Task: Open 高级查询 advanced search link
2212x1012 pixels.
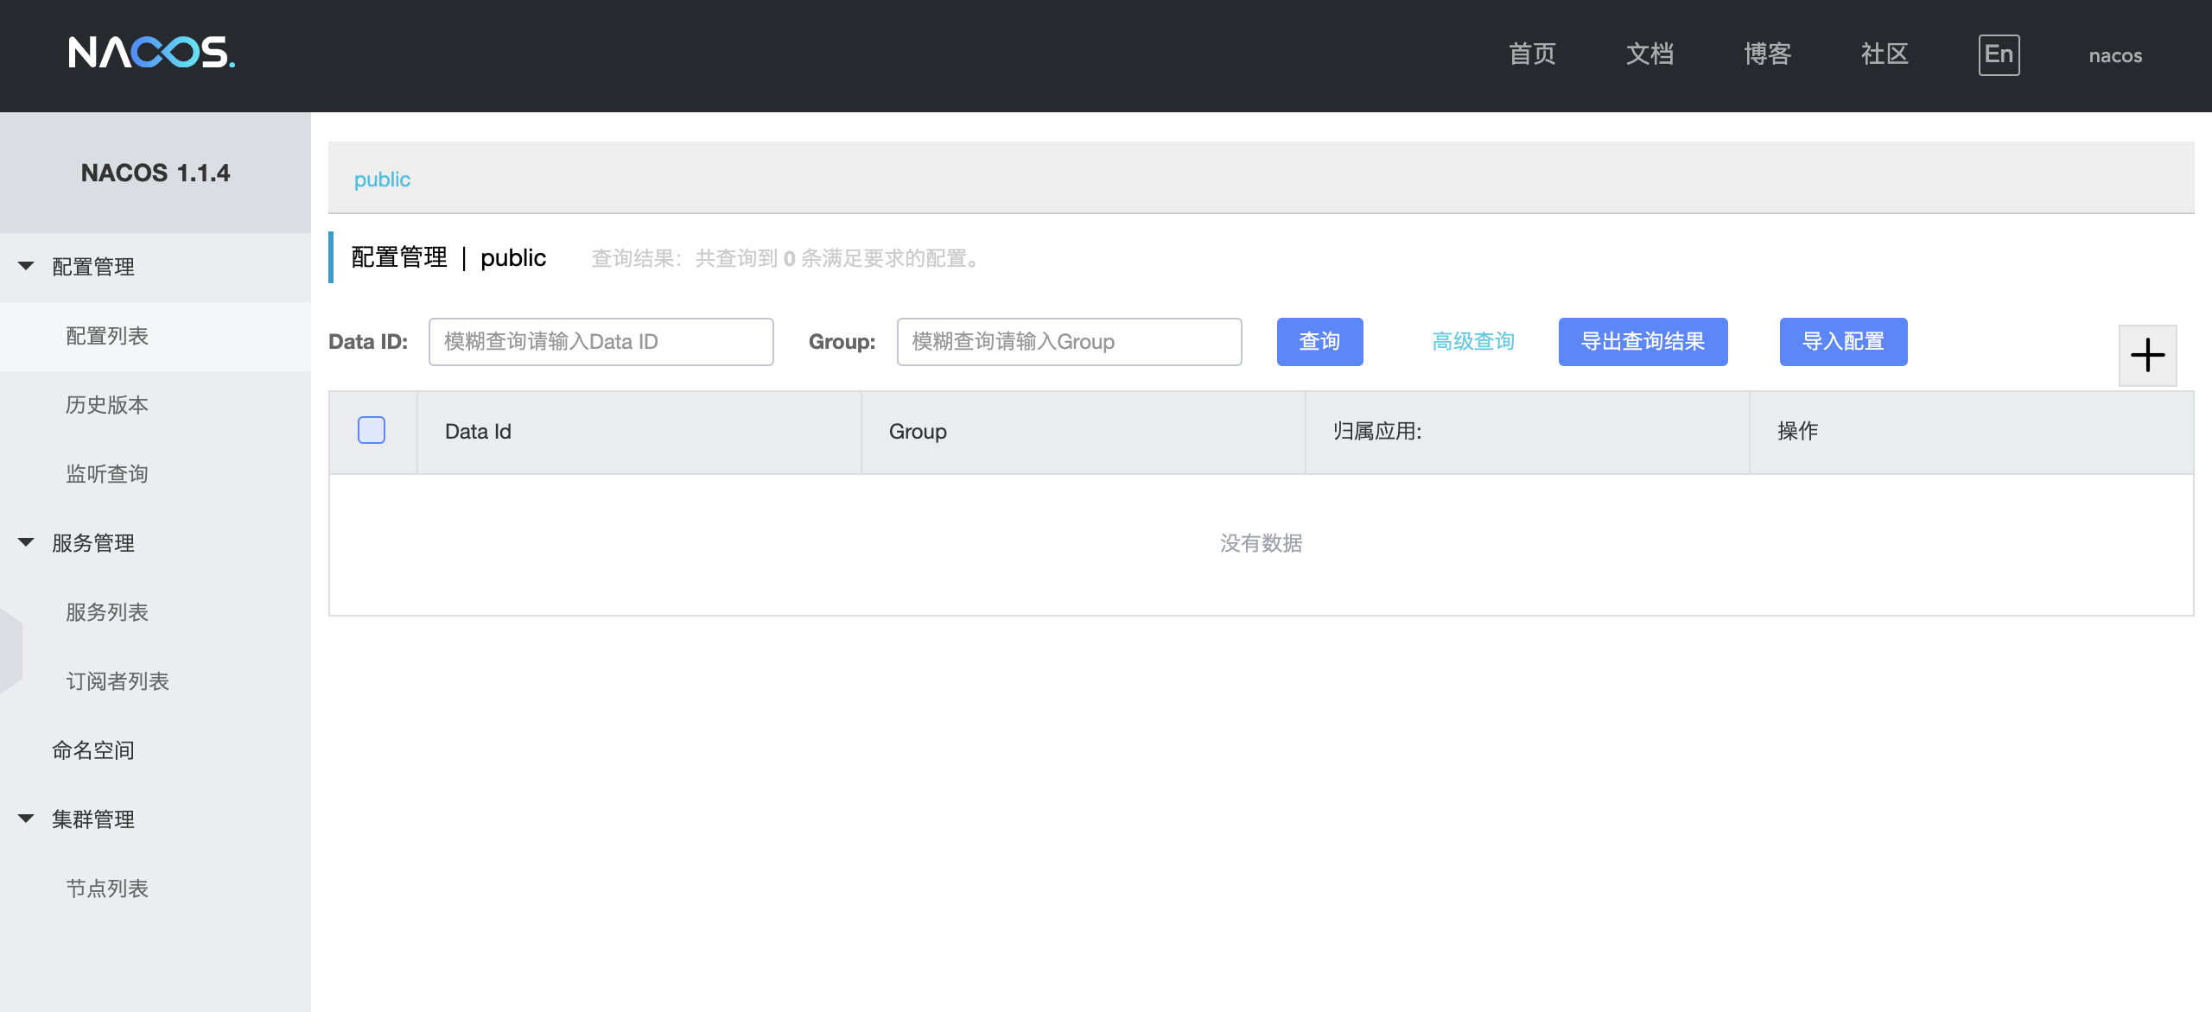Action: point(1473,342)
